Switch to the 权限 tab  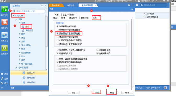click(95, 17)
